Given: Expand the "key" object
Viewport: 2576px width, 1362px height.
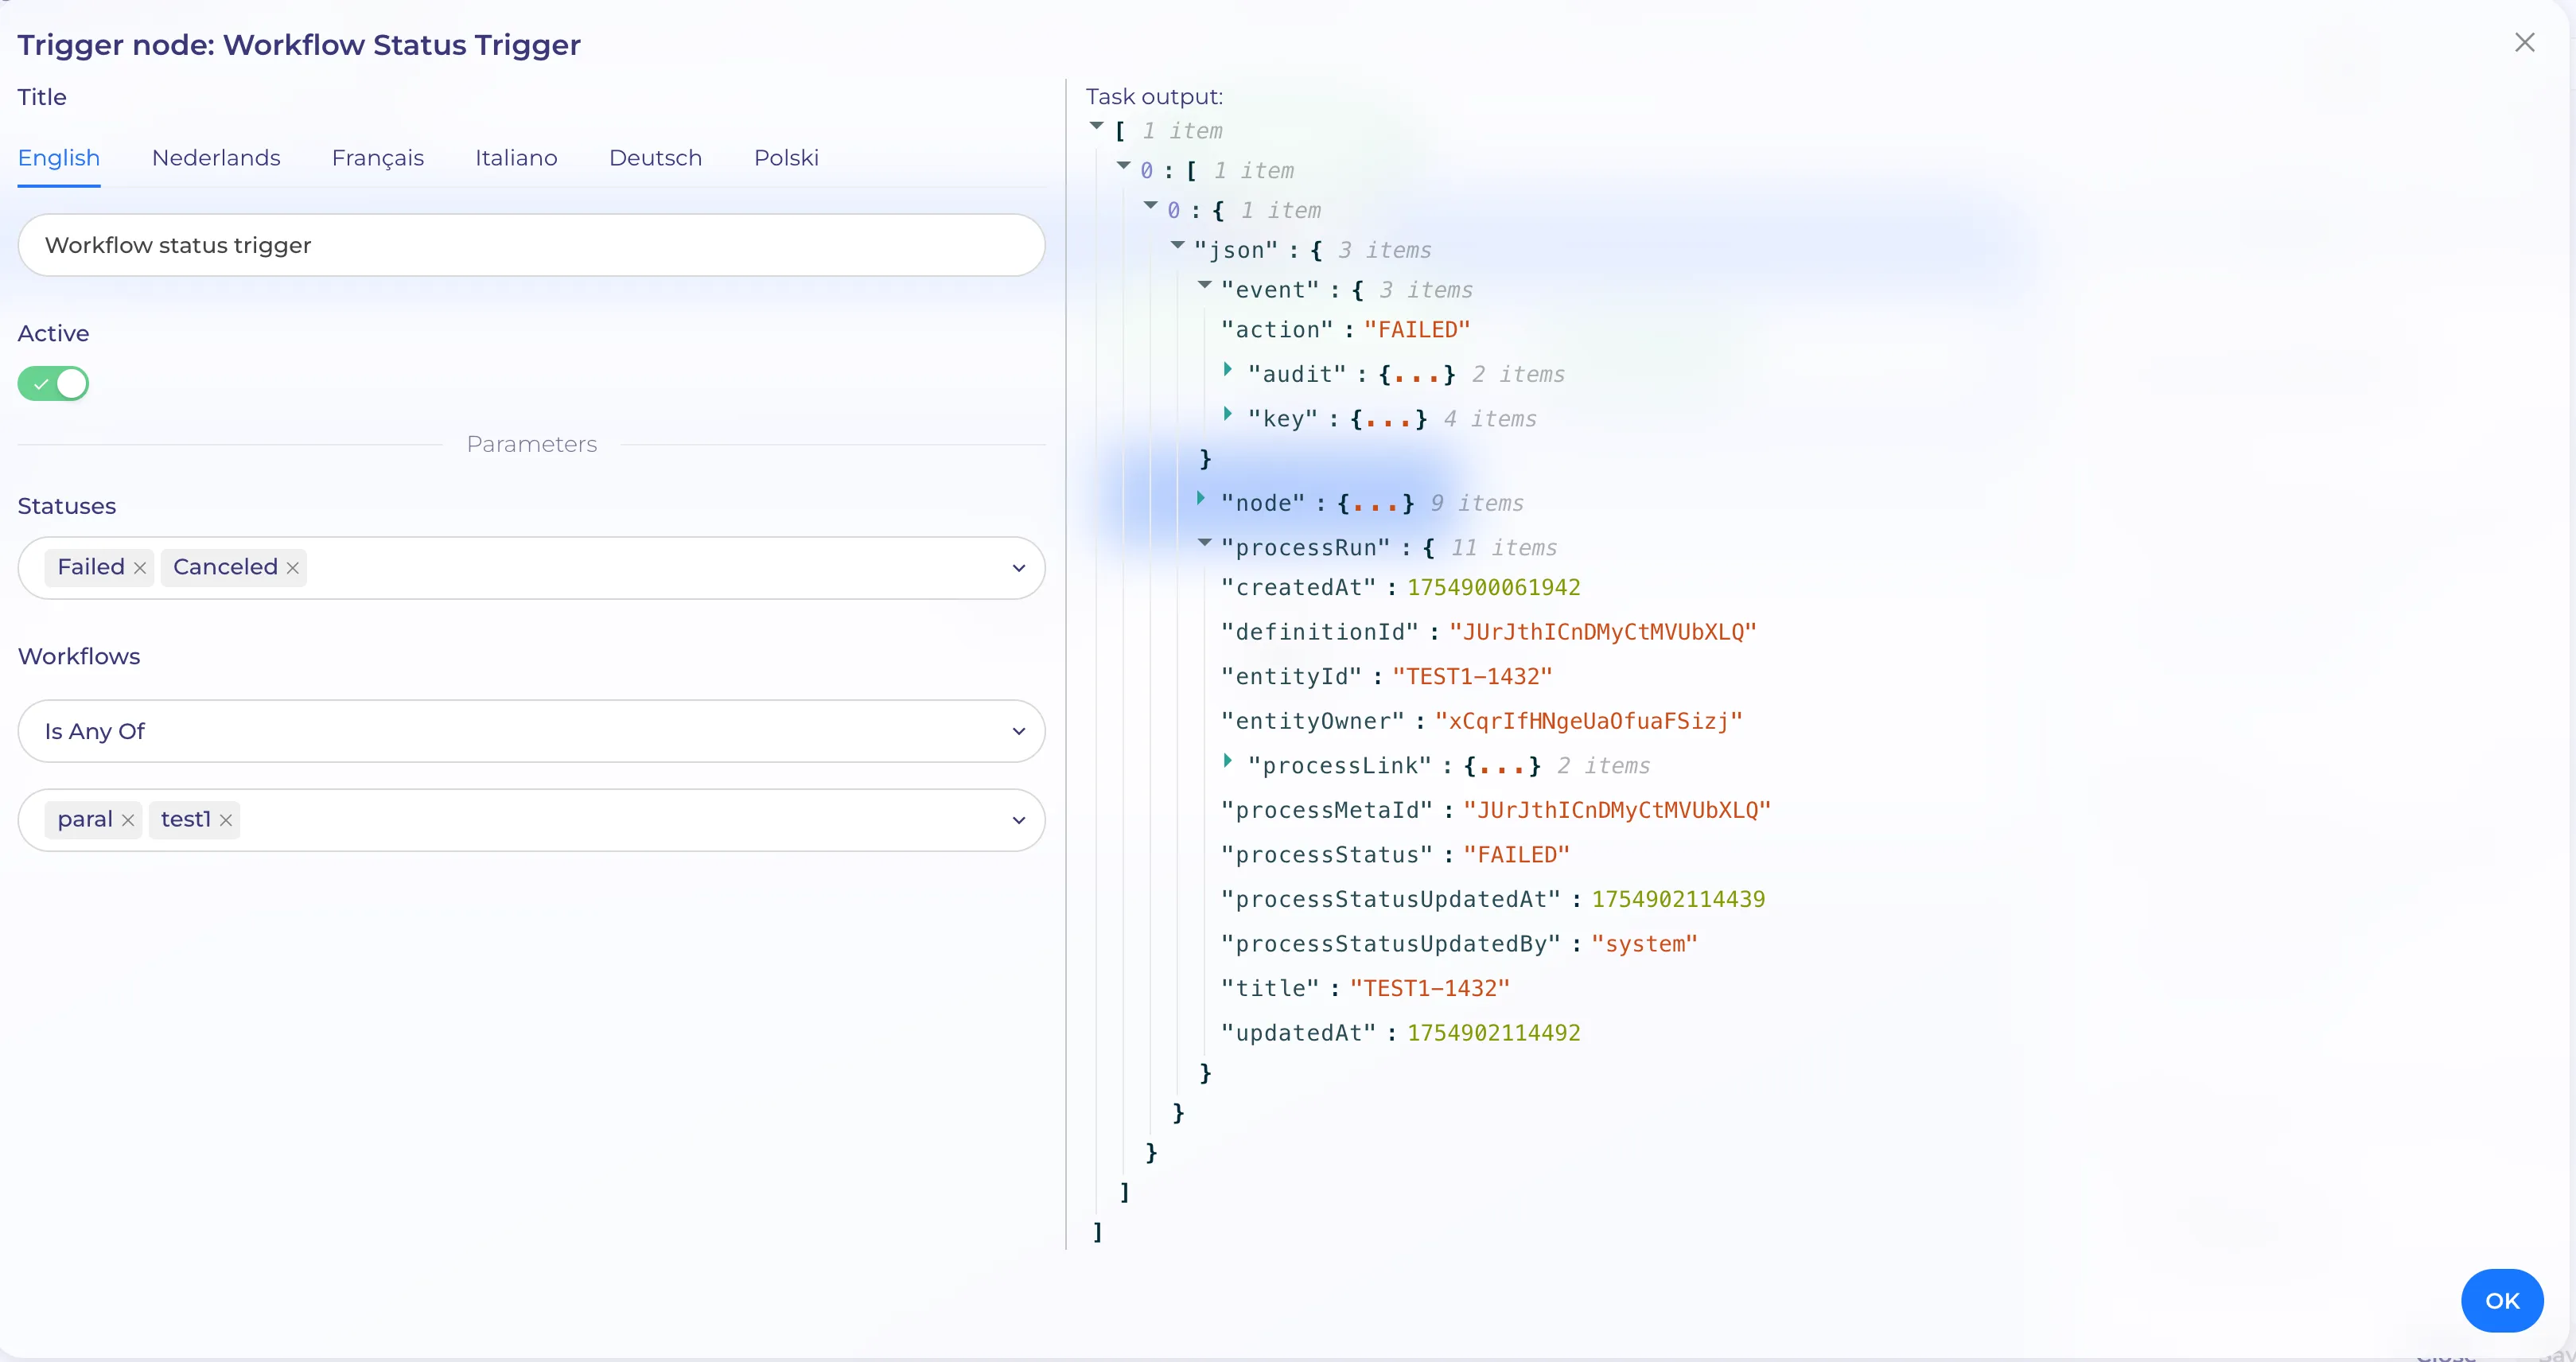Looking at the screenshot, I should pos(1228,414).
